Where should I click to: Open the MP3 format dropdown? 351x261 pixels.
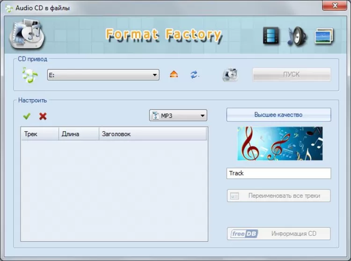(178, 116)
